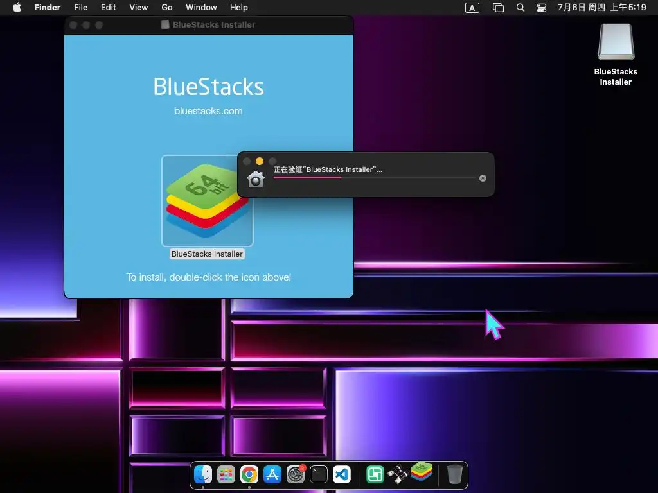
Task: Close the BlueStacks Installer window
Action: click(73, 25)
